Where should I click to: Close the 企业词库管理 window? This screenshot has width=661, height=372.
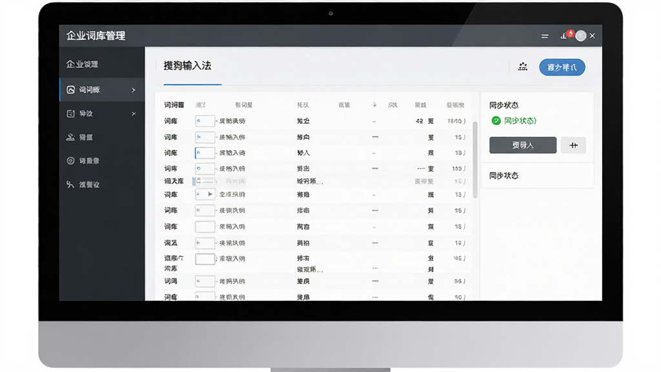pos(593,36)
